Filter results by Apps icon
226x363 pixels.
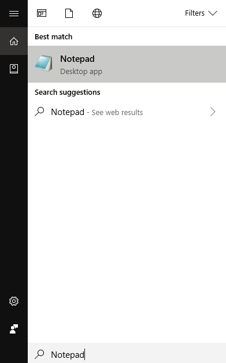pyautogui.click(x=42, y=13)
